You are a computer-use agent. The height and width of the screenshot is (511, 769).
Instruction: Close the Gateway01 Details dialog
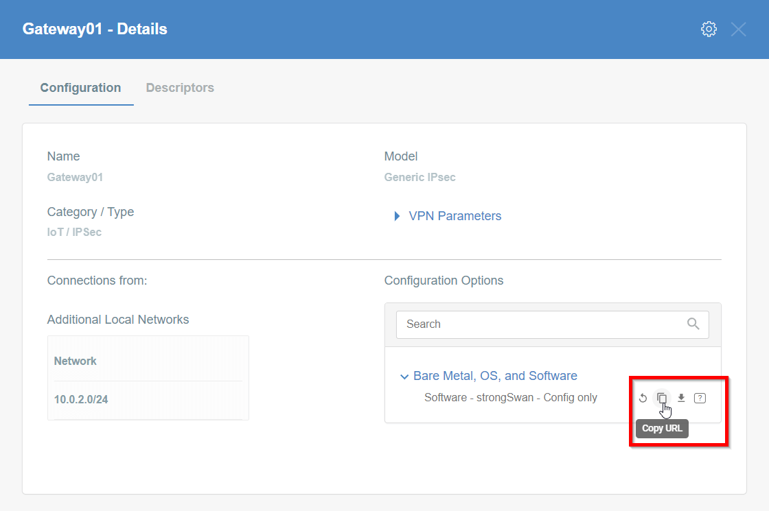[x=738, y=29]
